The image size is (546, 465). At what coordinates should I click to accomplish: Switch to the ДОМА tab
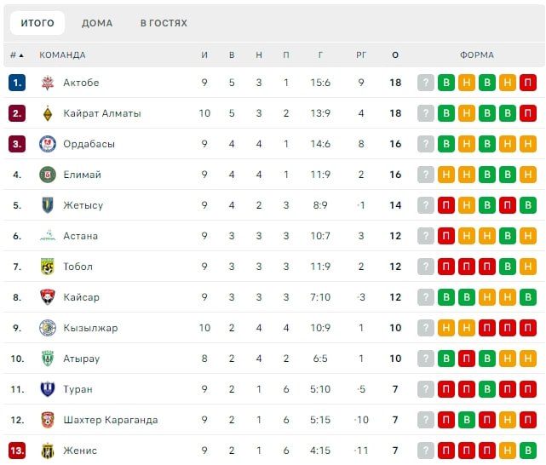click(x=97, y=23)
